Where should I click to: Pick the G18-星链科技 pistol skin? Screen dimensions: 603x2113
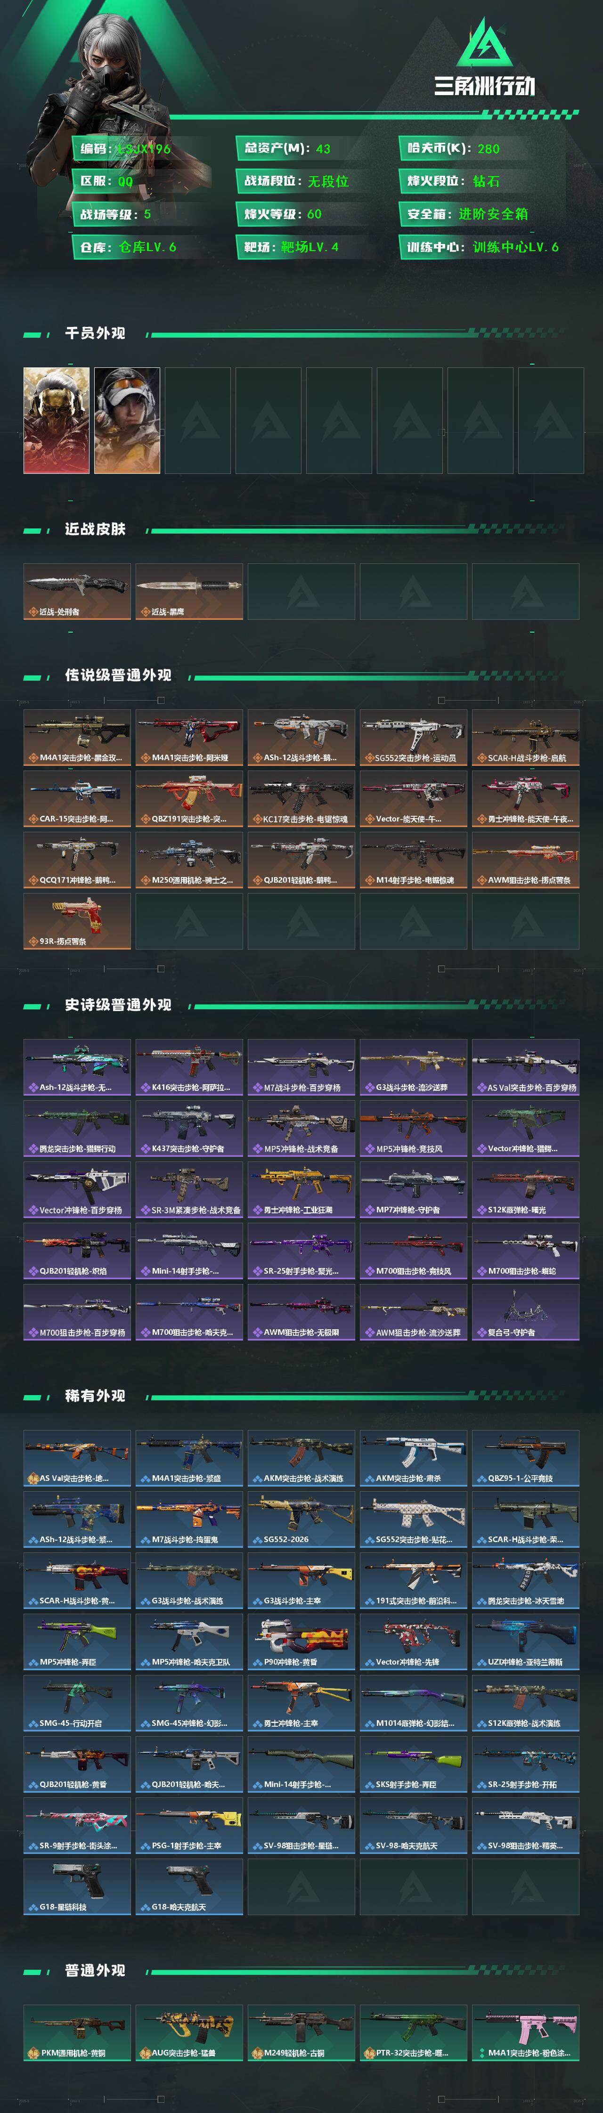(77, 1886)
